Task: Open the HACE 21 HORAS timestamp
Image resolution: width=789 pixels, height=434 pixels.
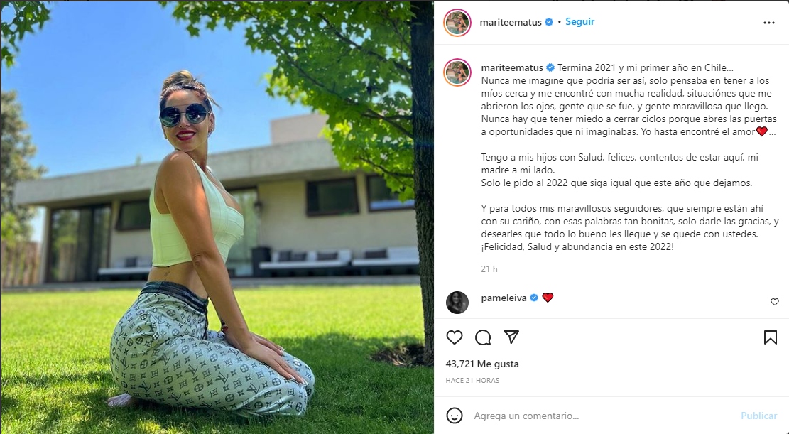Action: click(x=472, y=380)
